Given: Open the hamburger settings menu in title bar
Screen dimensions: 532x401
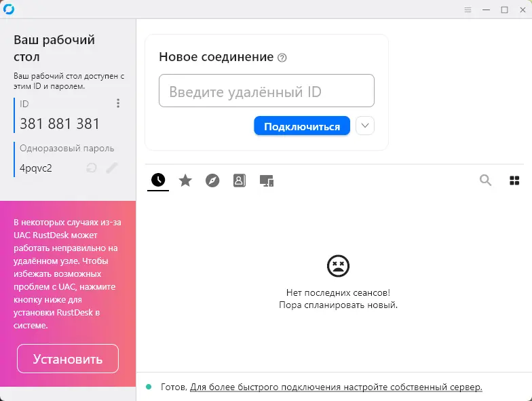Looking at the screenshot, I should [468, 9].
